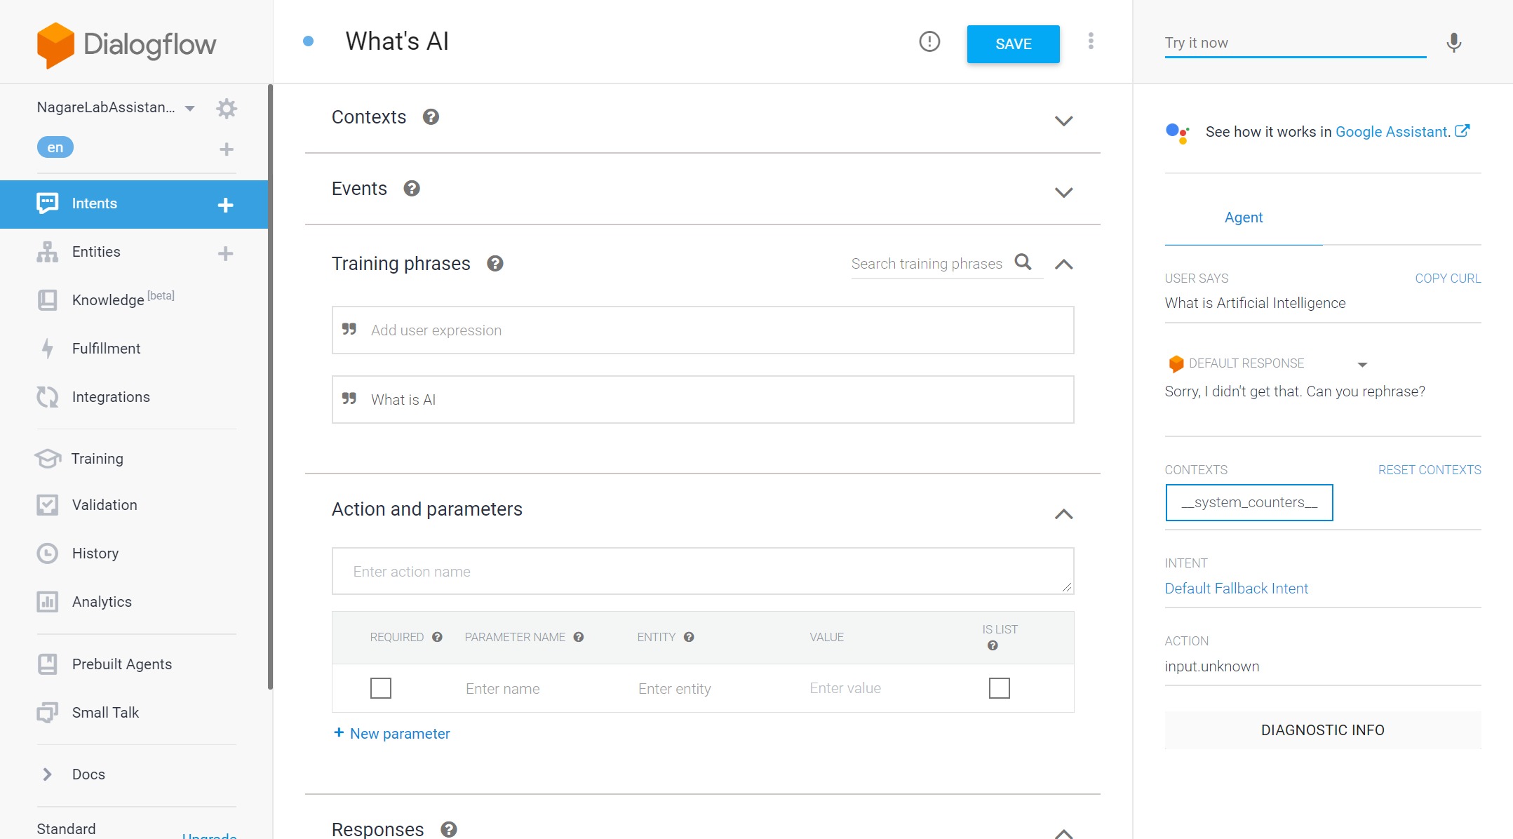Image resolution: width=1513 pixels, height=839 pixels.
Task: Check the Required checkbox for parameter
Action: tap(381, 687)
